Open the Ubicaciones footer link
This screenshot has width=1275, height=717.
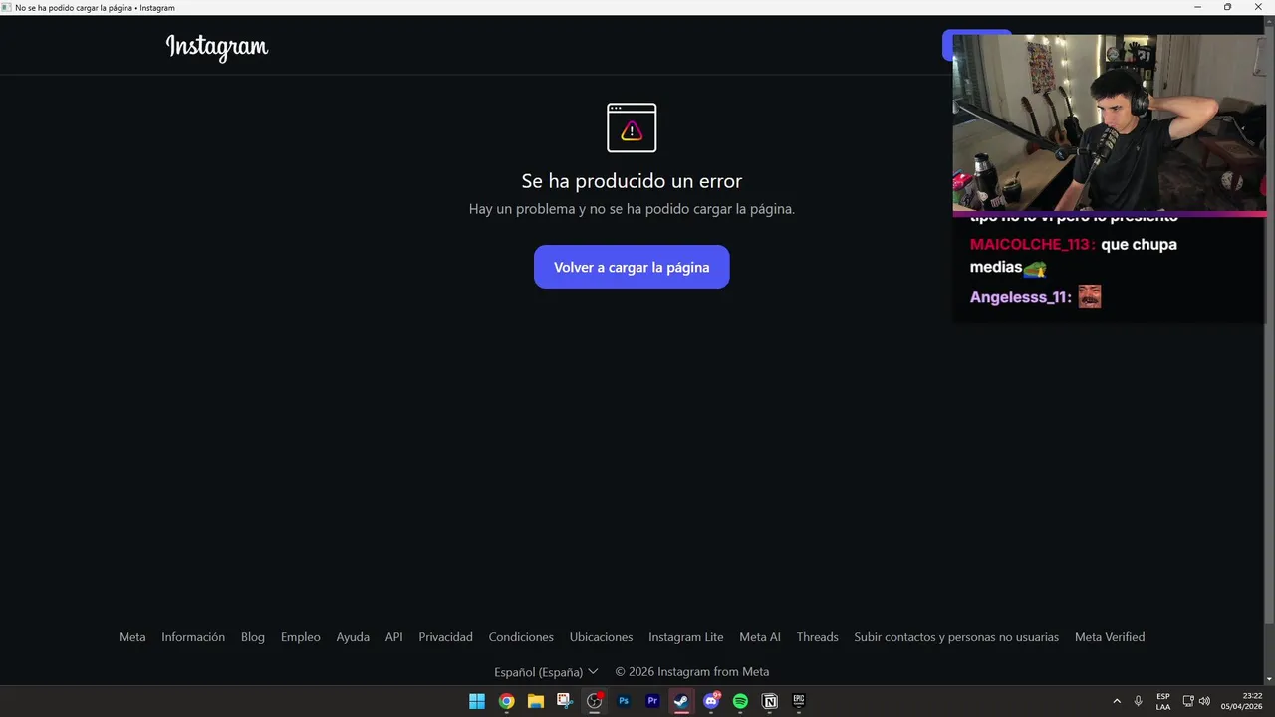[x=601, y=637]
